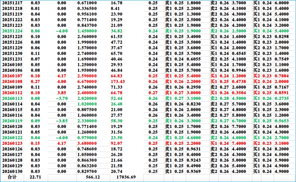
Task: Select the 合计 total label cell
Action: [x=12, y=177]
